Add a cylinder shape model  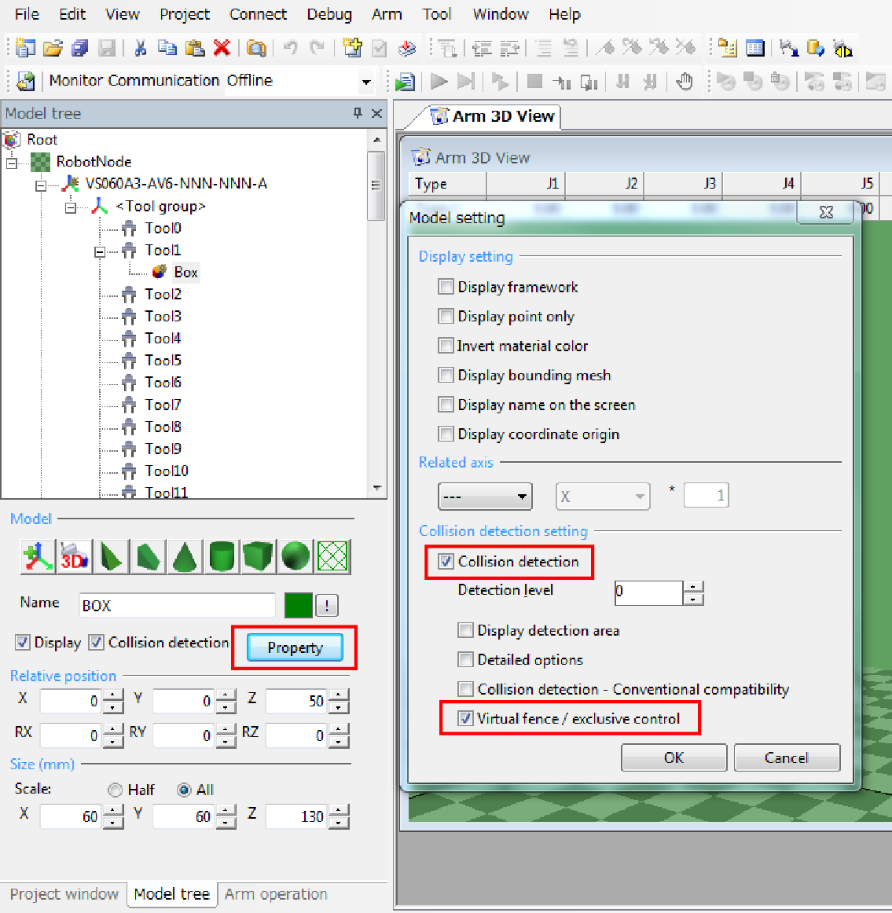point(222,557)
